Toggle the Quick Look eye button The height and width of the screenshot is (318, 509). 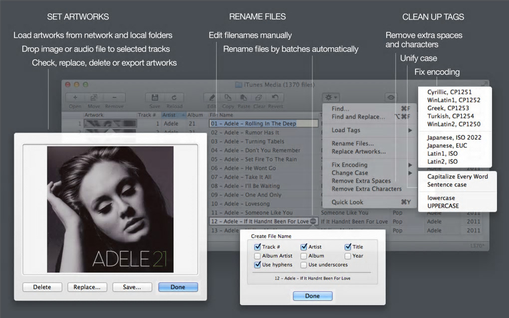point(391,98)
